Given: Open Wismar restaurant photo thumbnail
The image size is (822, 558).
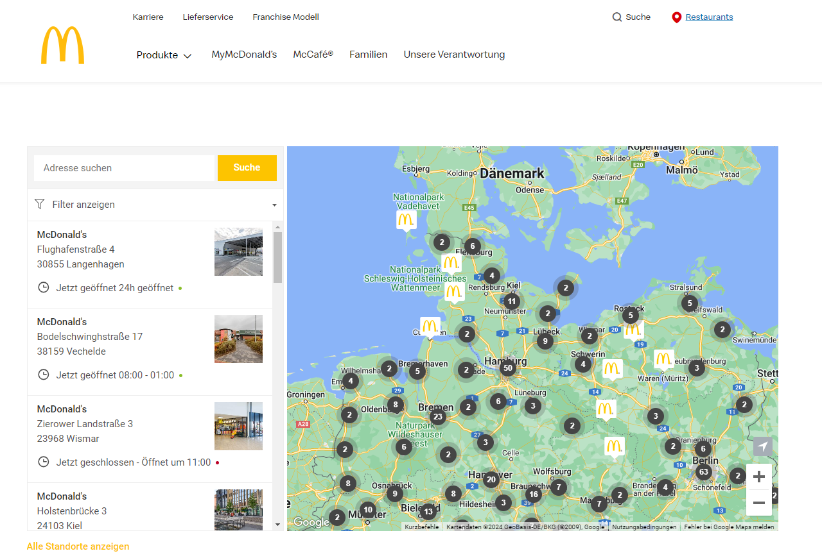Looking at the screenshot, I should coord(238,426).
